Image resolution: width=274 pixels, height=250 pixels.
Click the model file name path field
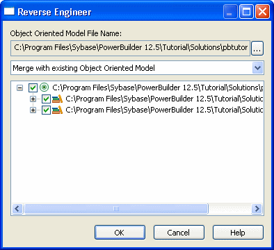click(130, 48)
